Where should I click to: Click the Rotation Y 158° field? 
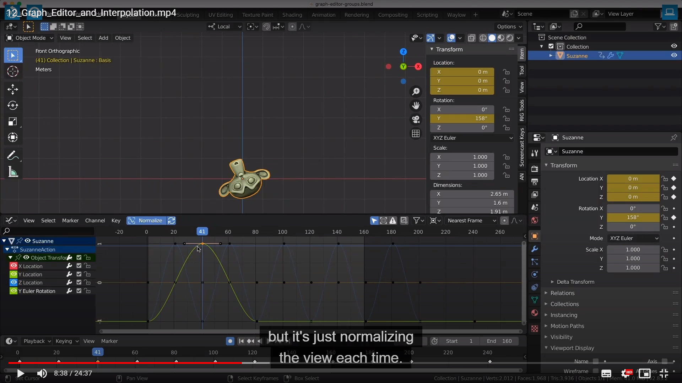(462, 118)
